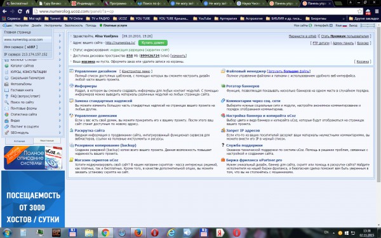This screenshot has height=238, width=381.
Task: Expand КУРСЫ, КОНСУЛЬТАЦИИ module arrow
Action: click(60, 72)
